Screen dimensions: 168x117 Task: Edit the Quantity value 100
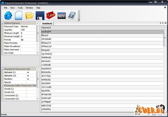click(28, 30)
